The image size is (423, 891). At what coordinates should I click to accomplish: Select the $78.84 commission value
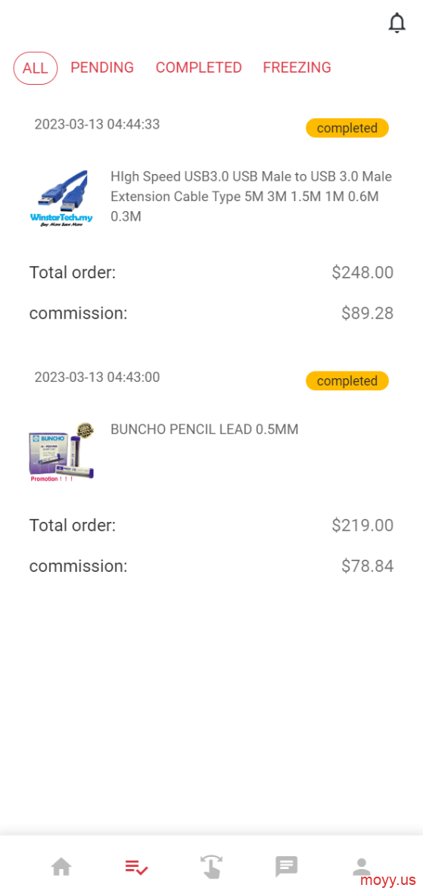point(367,566)
